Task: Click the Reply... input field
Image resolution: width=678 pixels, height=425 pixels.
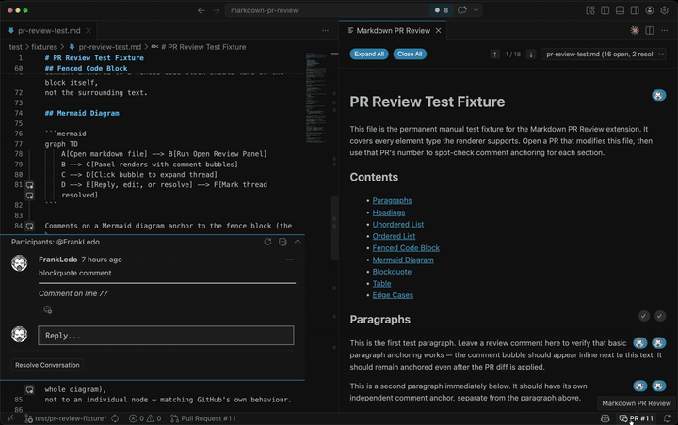Action: (166, 335)
